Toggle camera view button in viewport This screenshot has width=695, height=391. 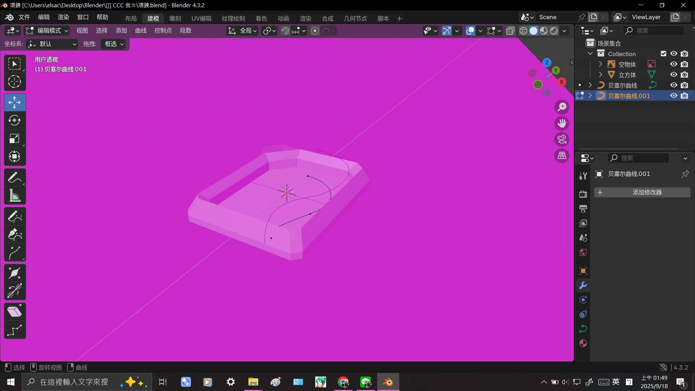pyautogui.click(x=562, y=139)
